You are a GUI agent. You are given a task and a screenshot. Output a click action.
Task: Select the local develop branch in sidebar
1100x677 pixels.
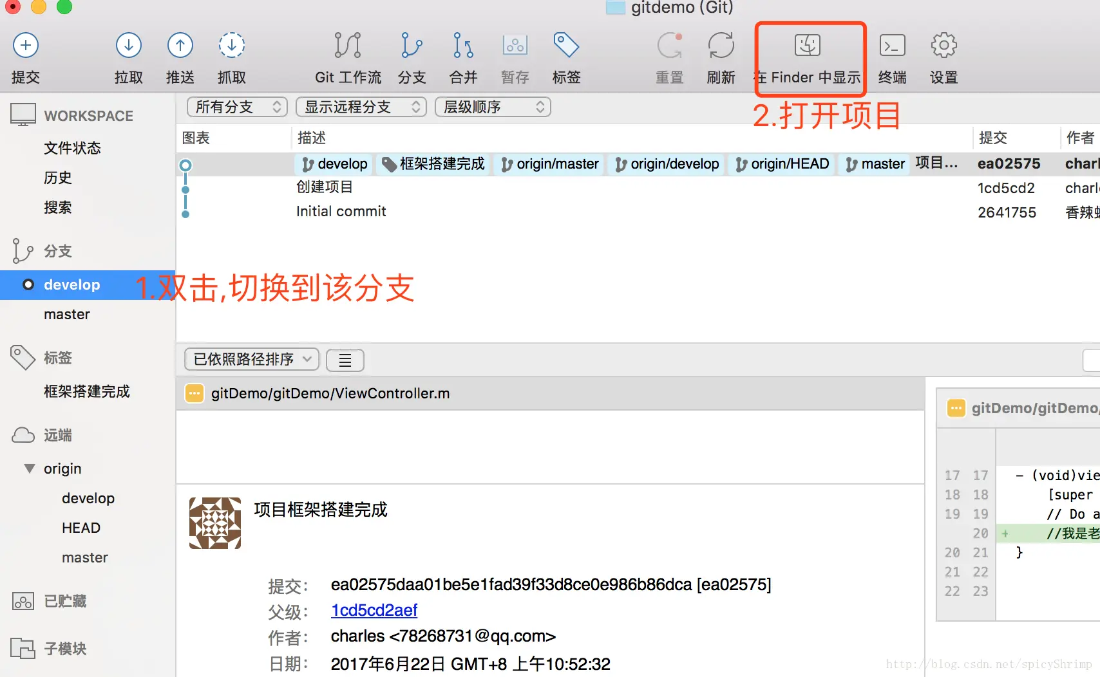(x=88, y=284)
